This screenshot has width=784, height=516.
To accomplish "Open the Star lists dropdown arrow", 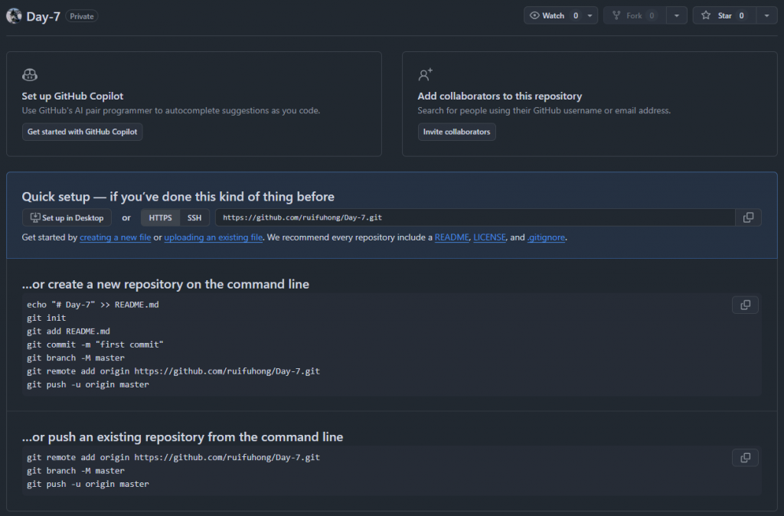I will click(766, 15).
